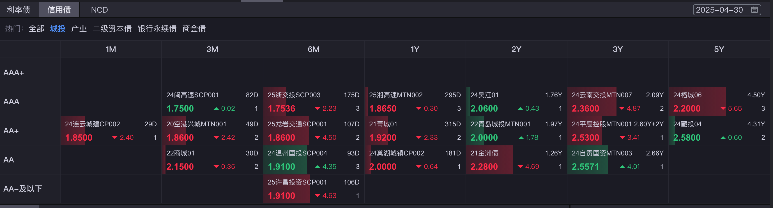Filter by 全部 category
The height and width of the screenshot is (208, 773).
pyautogui.click(x=36, y=29)
